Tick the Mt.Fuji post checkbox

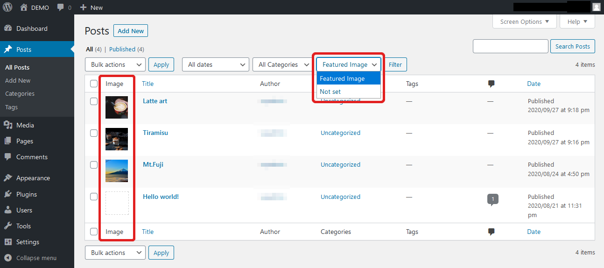point(94,165)
